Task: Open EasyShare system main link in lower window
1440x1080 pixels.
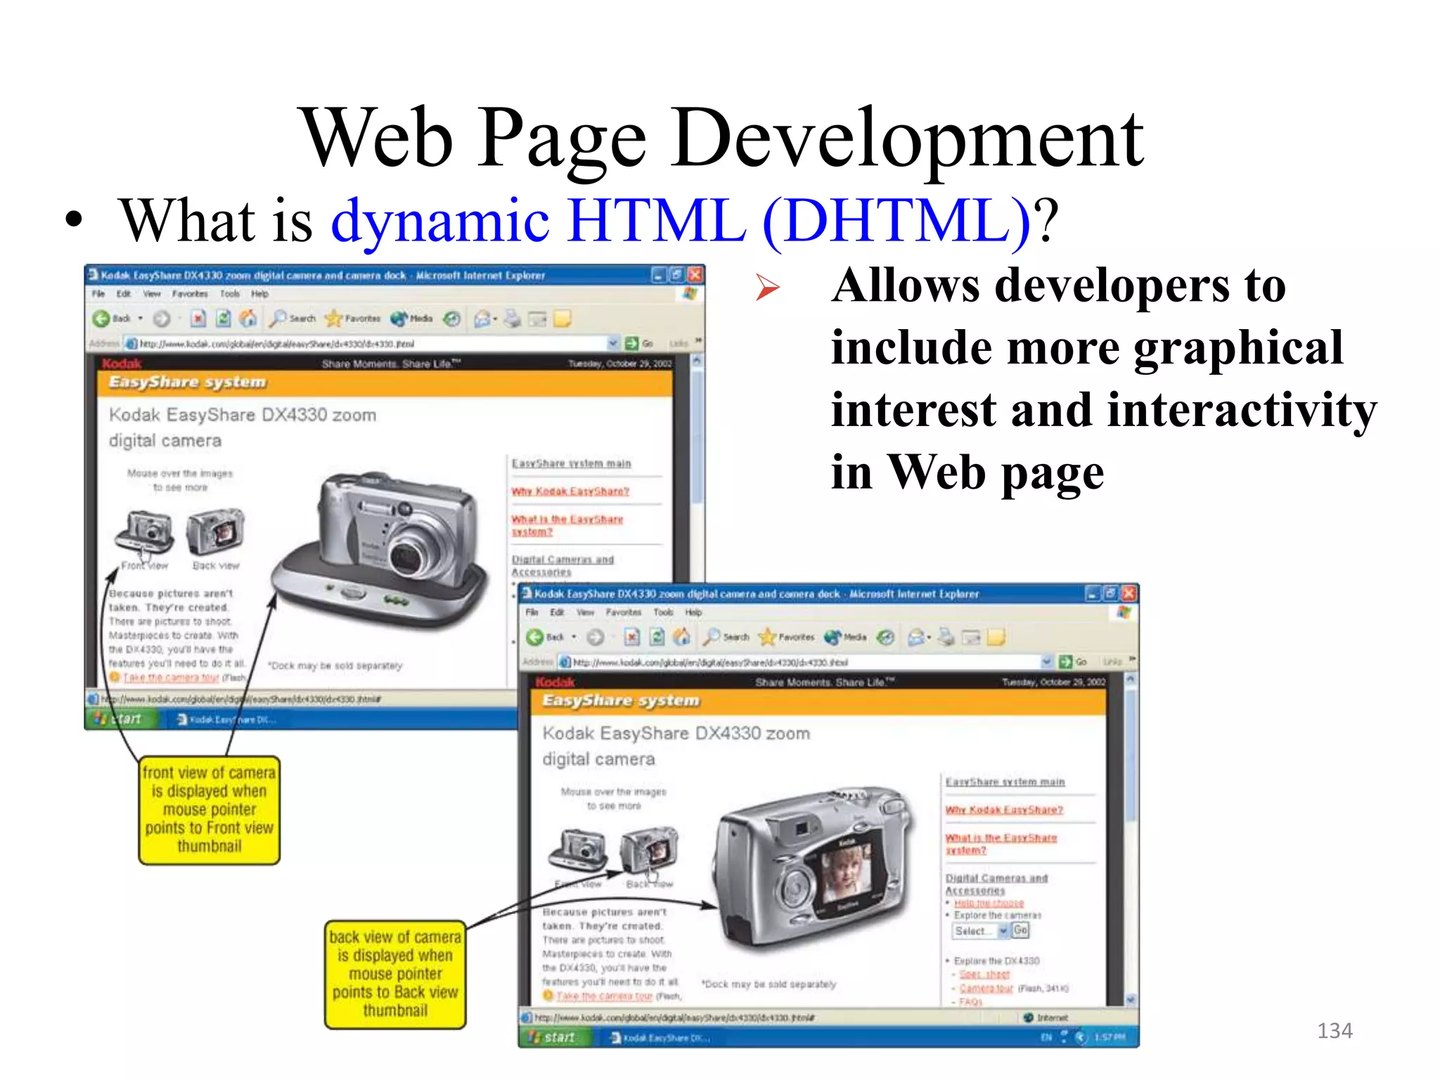Action: pos(1005,782)
